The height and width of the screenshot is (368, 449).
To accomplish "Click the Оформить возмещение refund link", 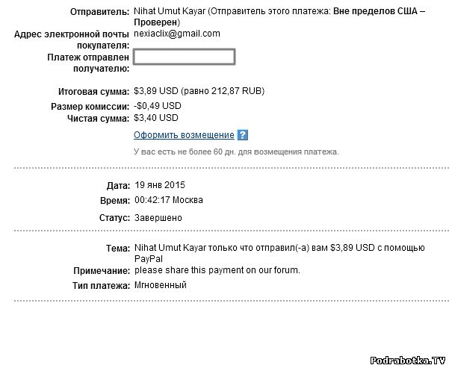I will tap(184, 135).
